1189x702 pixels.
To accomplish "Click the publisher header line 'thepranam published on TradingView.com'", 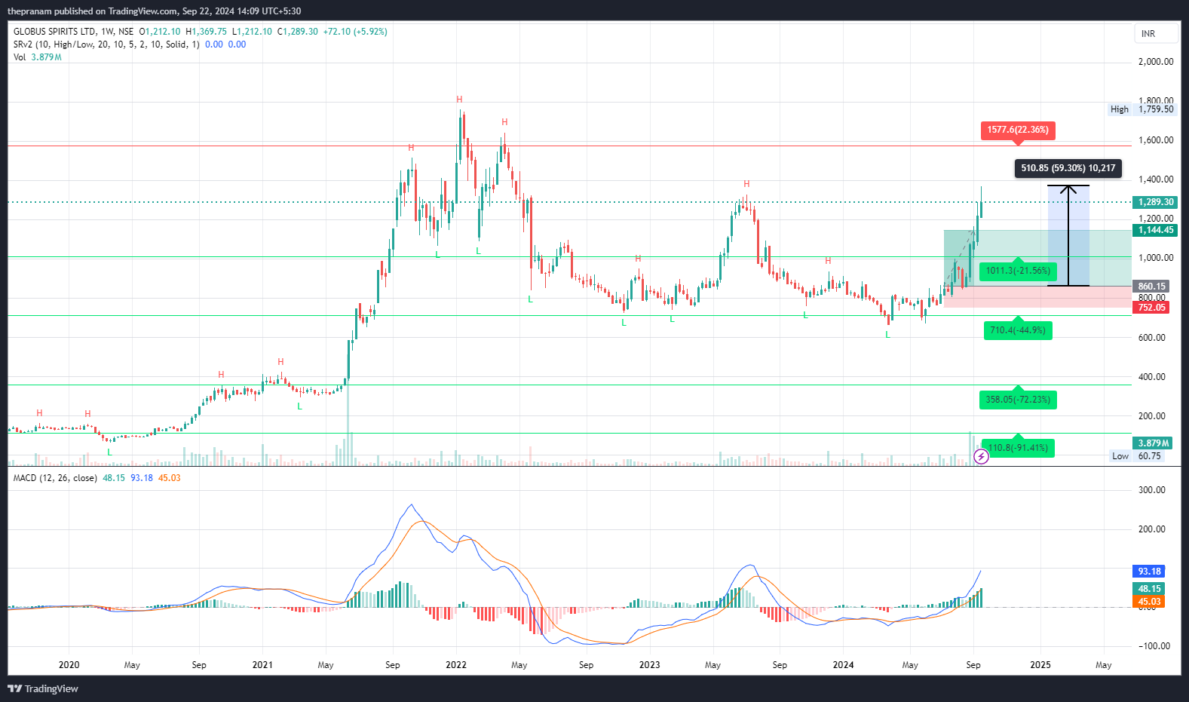I will 93,11.
